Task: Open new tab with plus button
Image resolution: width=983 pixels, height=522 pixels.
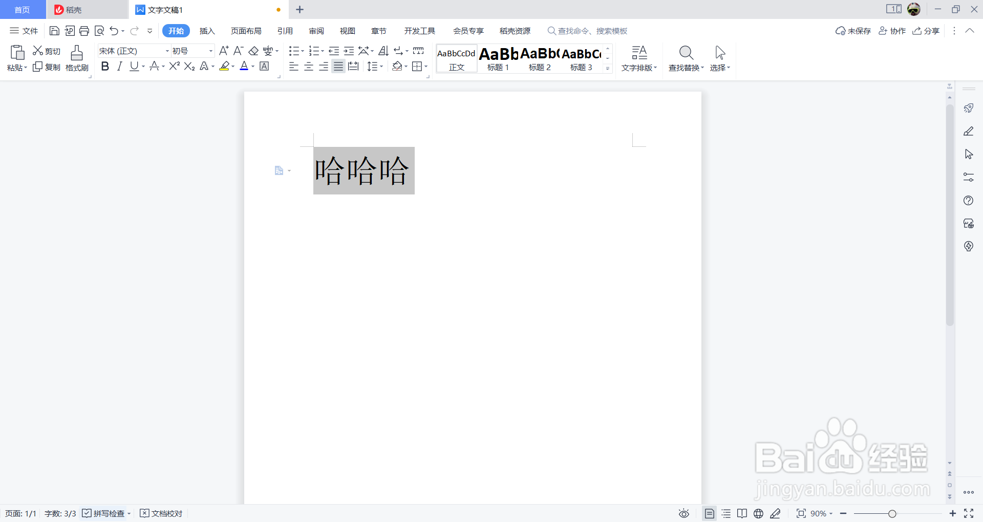Action: [300, 10]
